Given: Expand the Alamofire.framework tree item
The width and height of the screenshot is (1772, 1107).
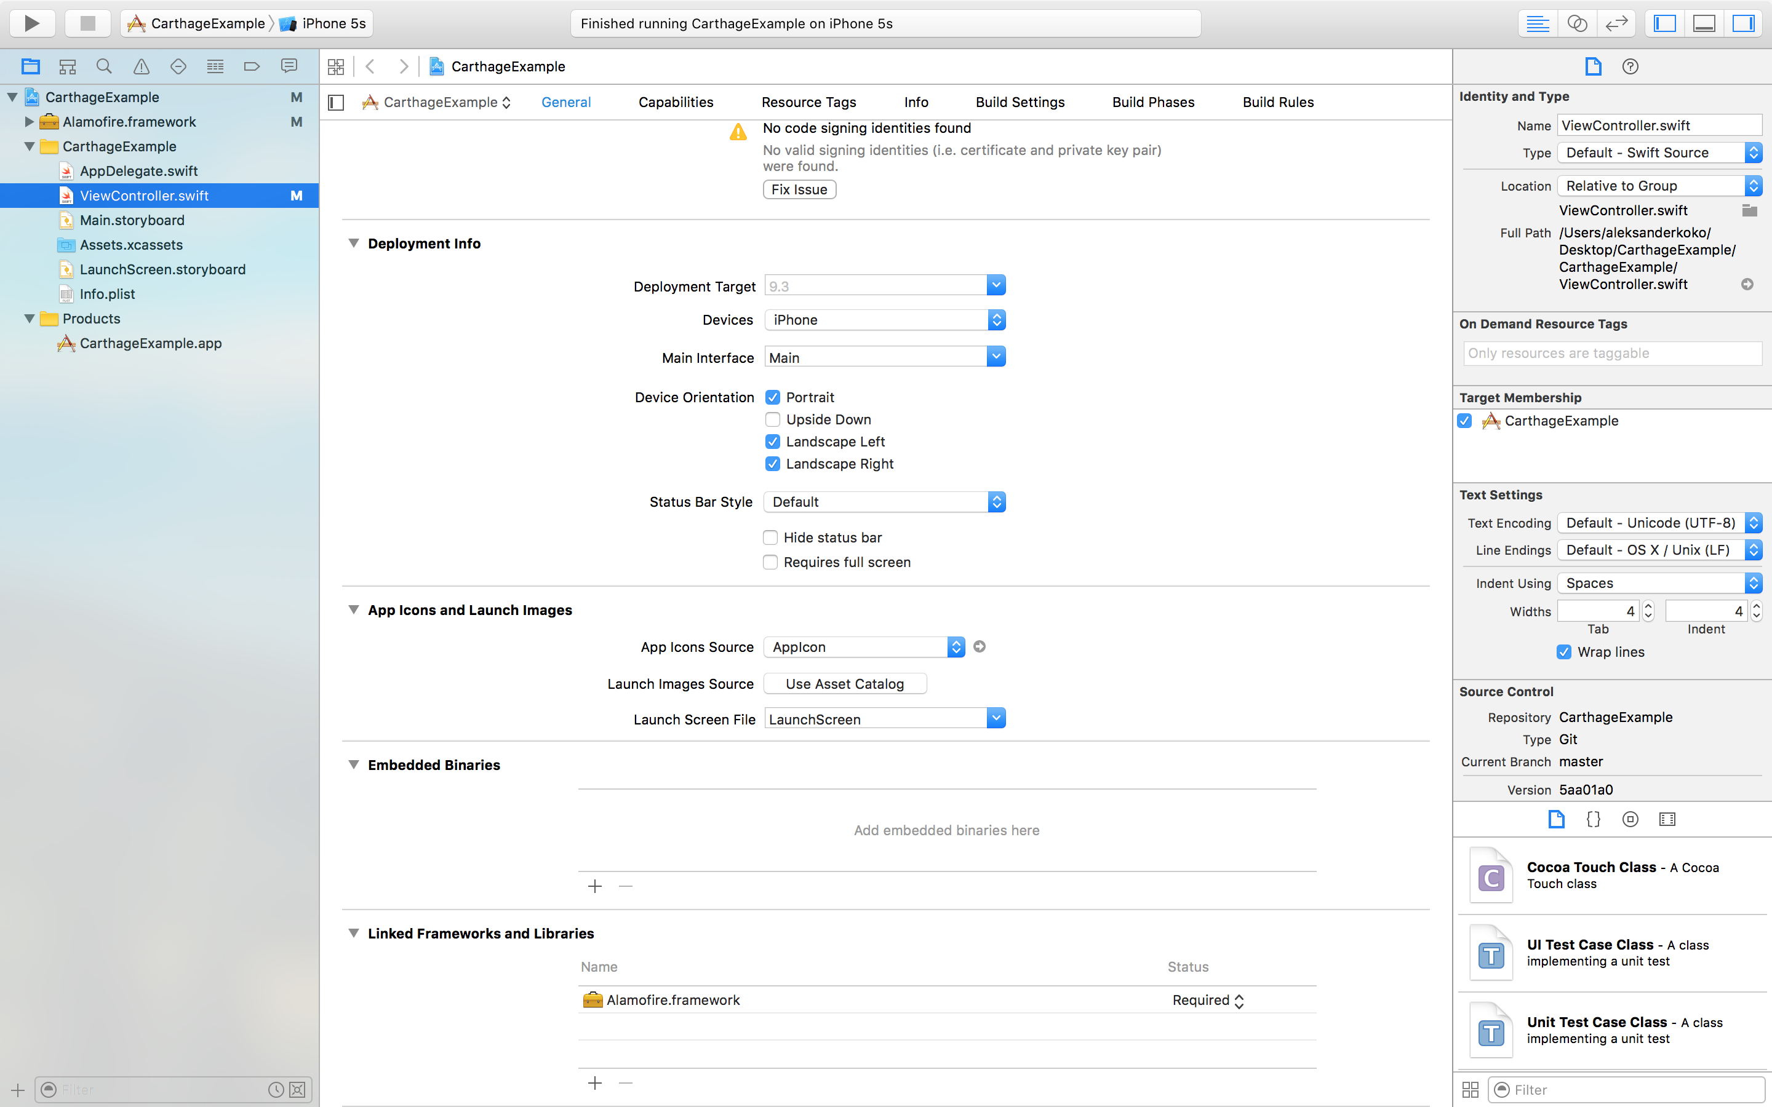Looking at the screenshot, I should (30, 122).
